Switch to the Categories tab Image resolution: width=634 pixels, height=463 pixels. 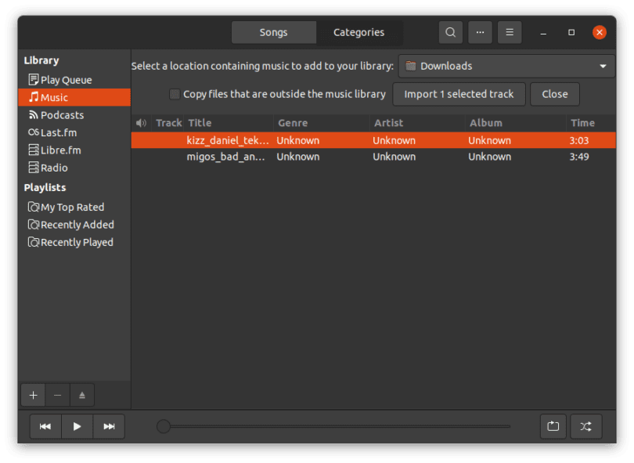click(359, 32)
